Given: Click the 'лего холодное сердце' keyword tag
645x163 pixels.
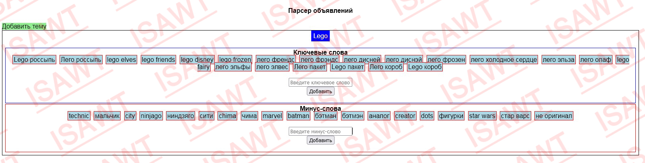Looking at the screenshot, I should 504,59.
